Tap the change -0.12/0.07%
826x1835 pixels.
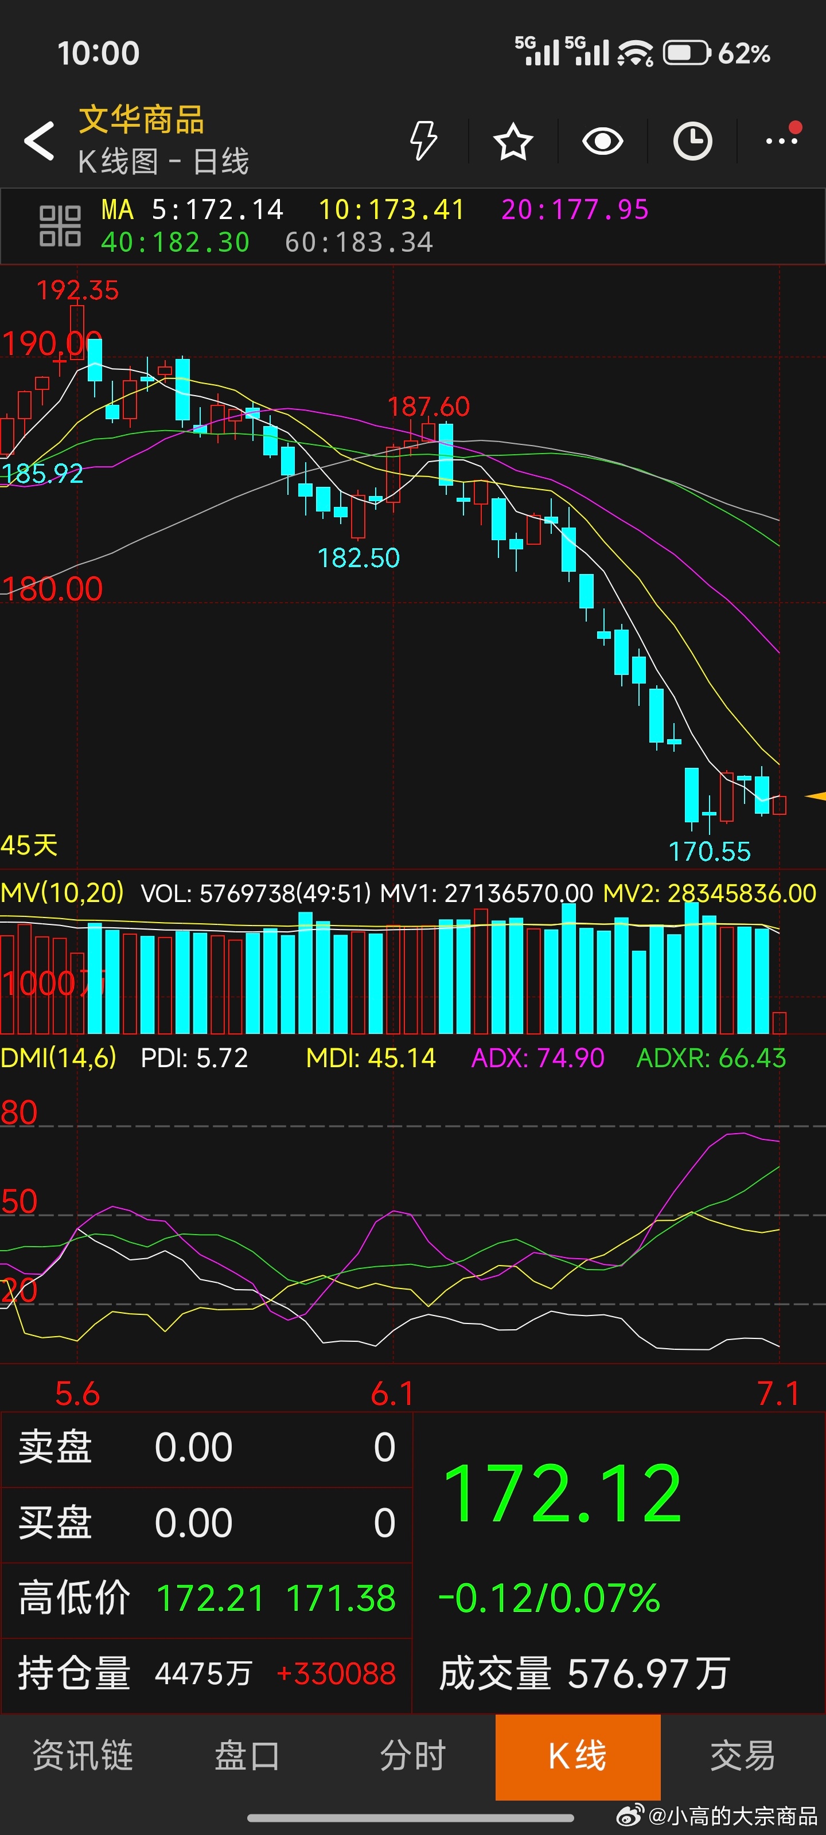(549, 1598)
